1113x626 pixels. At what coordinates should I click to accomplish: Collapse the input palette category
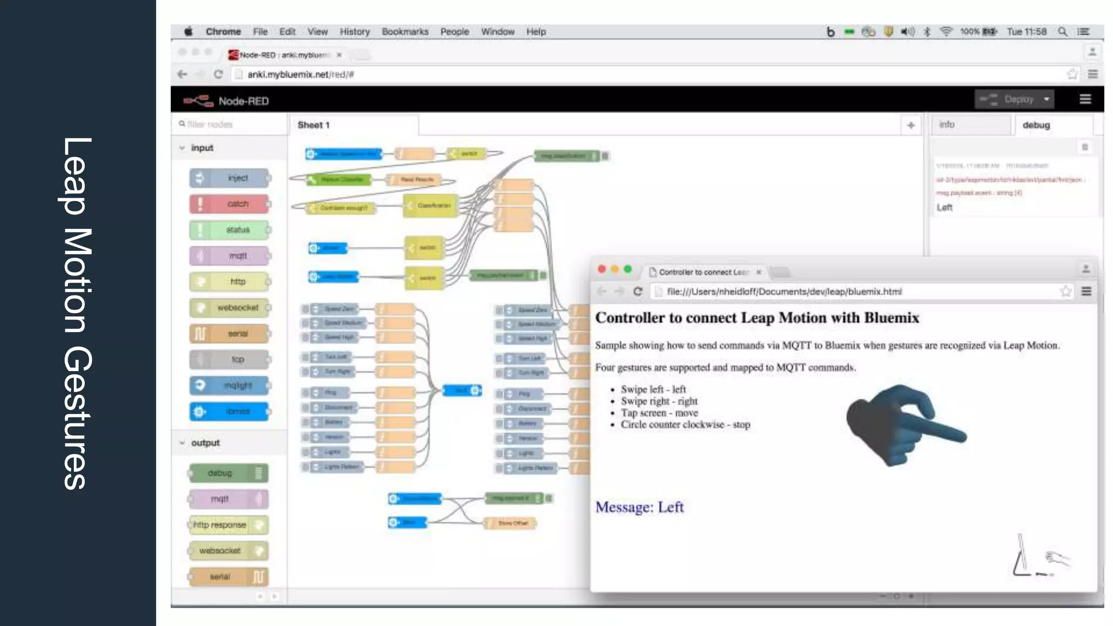coord(182,148)
